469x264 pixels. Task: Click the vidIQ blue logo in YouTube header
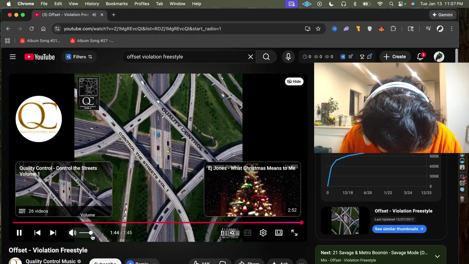click(343, 57)
